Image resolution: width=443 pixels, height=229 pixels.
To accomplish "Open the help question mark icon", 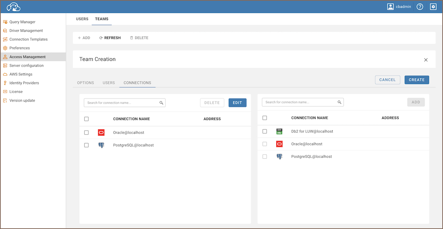I will point(420,7).
